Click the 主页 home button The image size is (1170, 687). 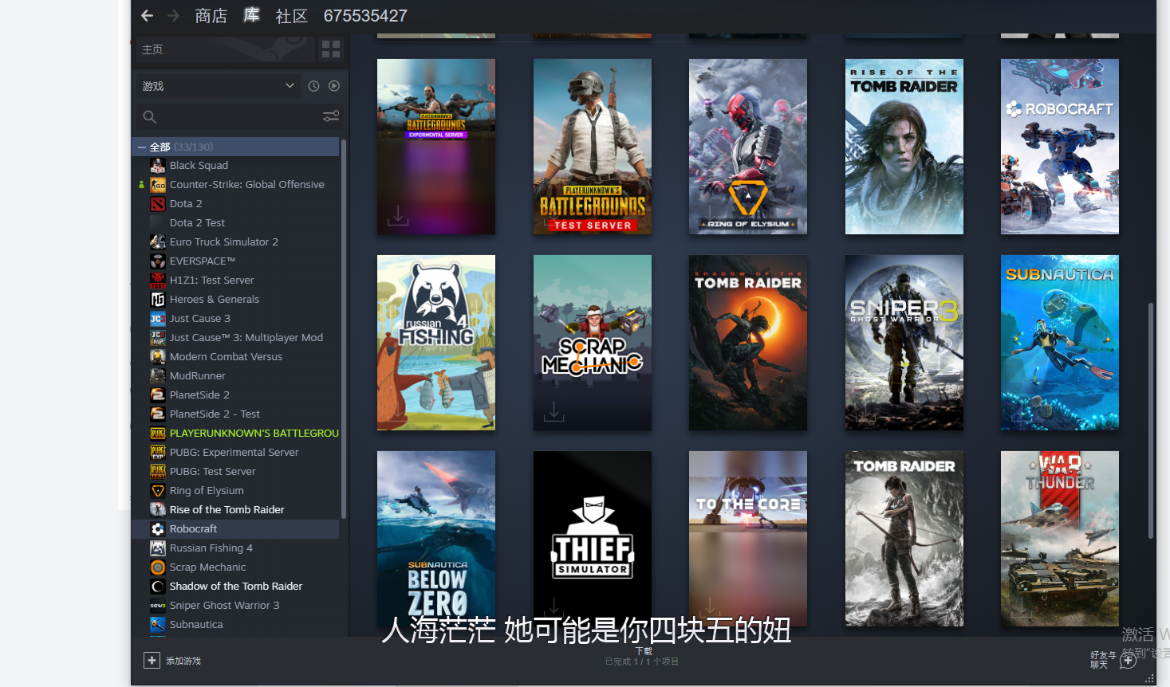pos(225,49)
